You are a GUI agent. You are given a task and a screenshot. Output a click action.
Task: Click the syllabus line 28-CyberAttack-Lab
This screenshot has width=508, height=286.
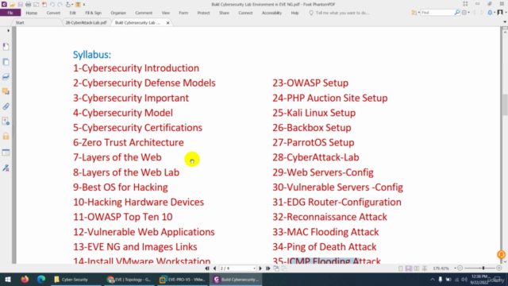(x=316, y=157)
